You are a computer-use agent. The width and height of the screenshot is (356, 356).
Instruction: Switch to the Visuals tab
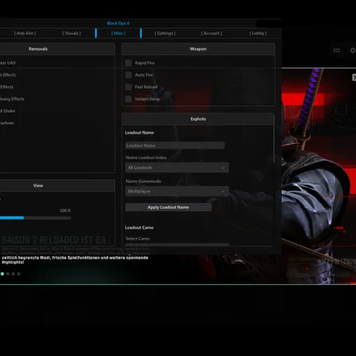[x=72, y=33]
